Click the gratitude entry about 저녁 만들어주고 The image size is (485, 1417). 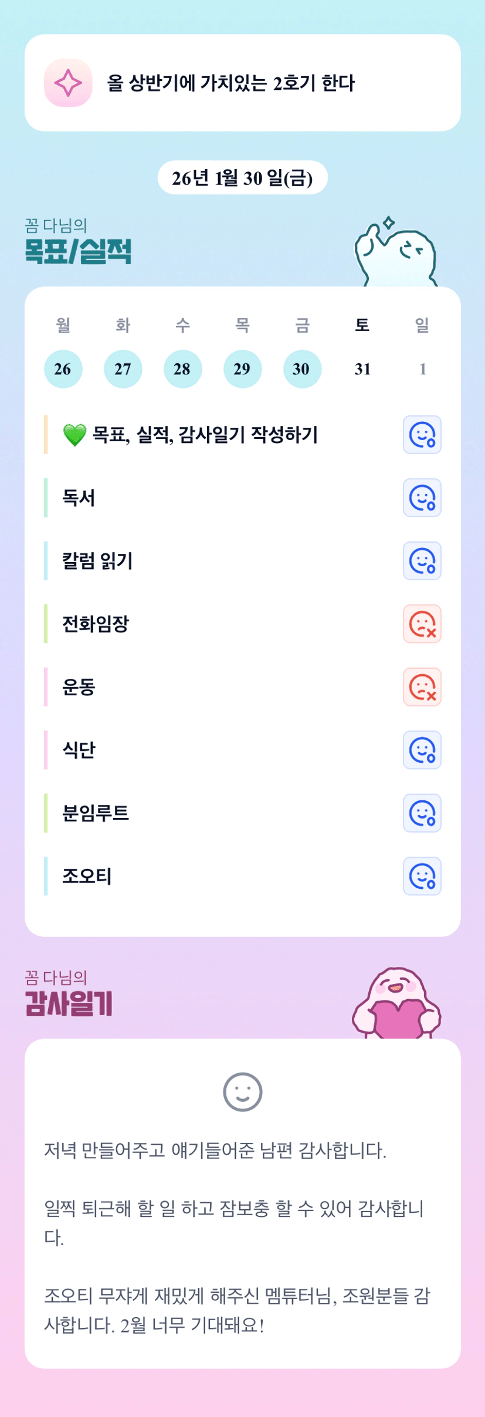[x=215, y=1151]
